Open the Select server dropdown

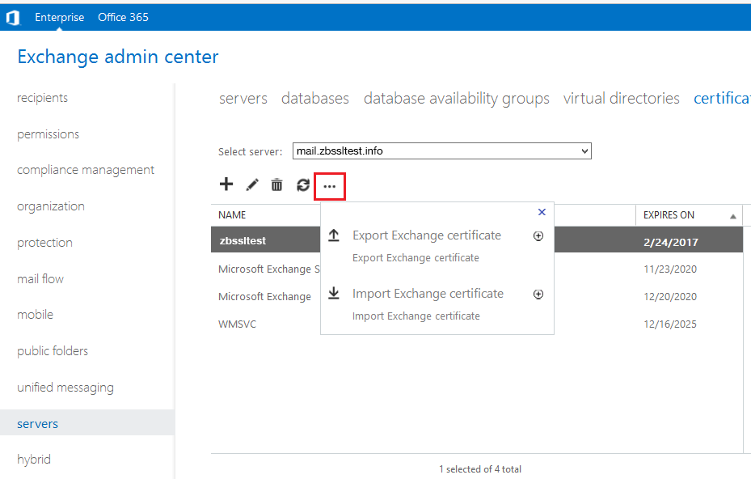coord(441,151)
